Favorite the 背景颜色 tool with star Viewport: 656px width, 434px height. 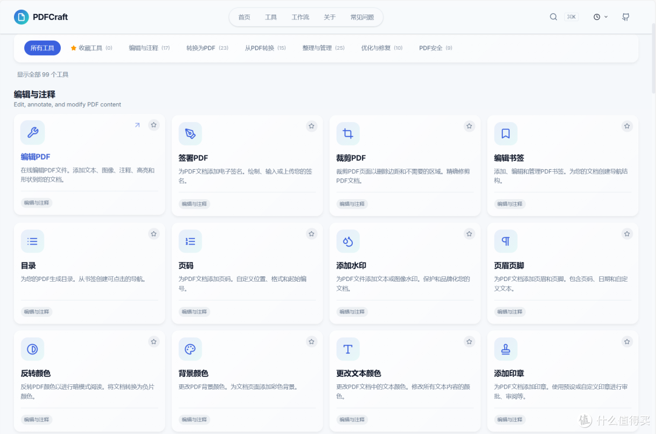coord(312,342)
